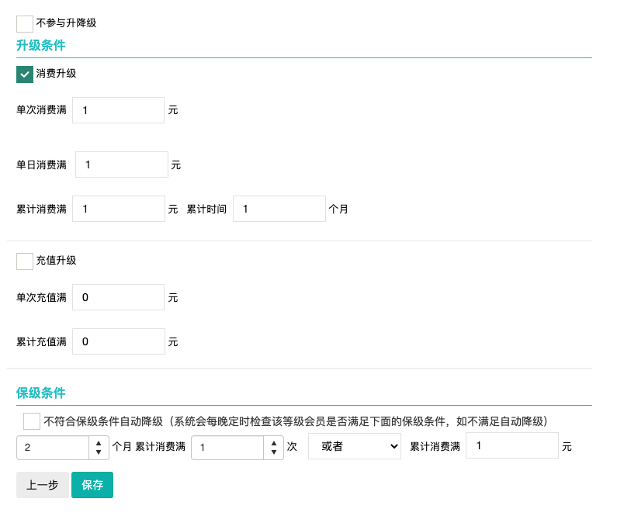Uncheck the 消费升级 checkbox
The image size is (617, 516).
click(x=24, y=74)
